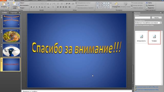The height and width of the screenshot is (92, 164).
Task: Open the change case Aa dropdown
Action: coord(49,7)
